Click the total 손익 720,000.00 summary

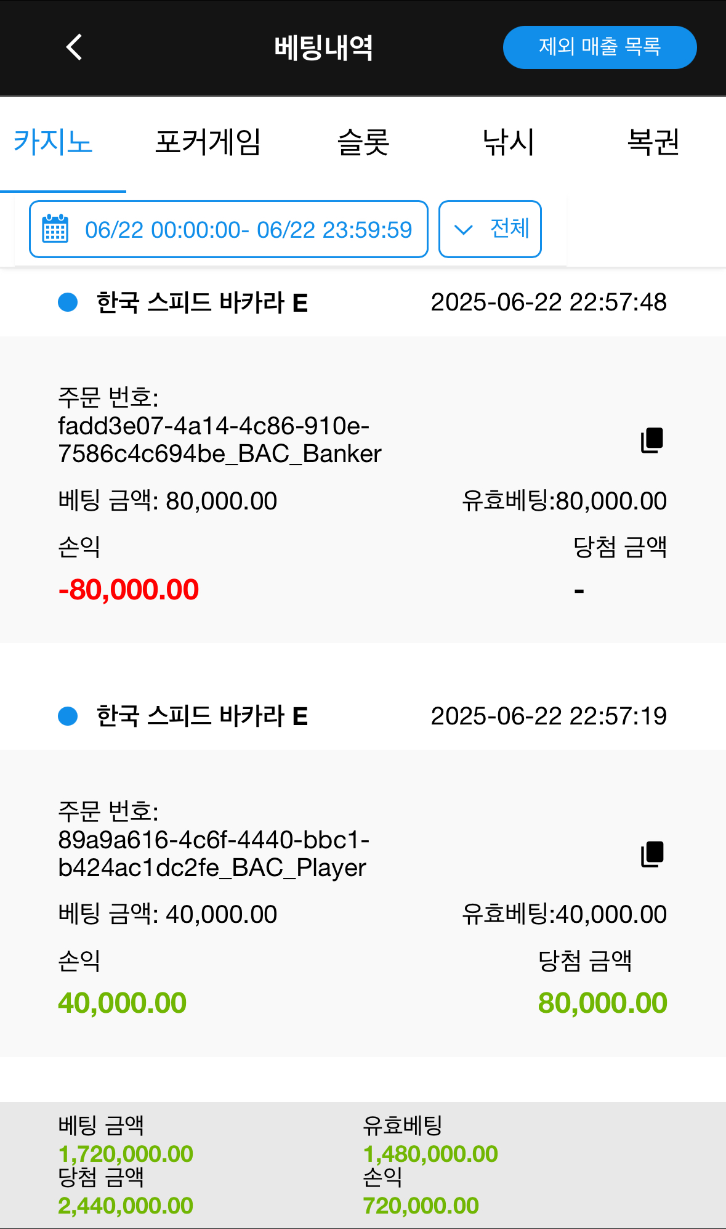tap(421, 1206)
